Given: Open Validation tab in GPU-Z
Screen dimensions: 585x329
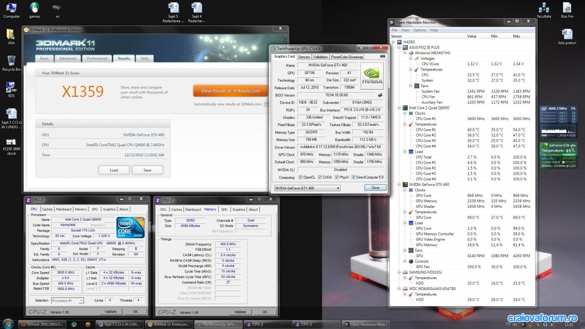Looking at the screenshot, I should click(321, 57).
